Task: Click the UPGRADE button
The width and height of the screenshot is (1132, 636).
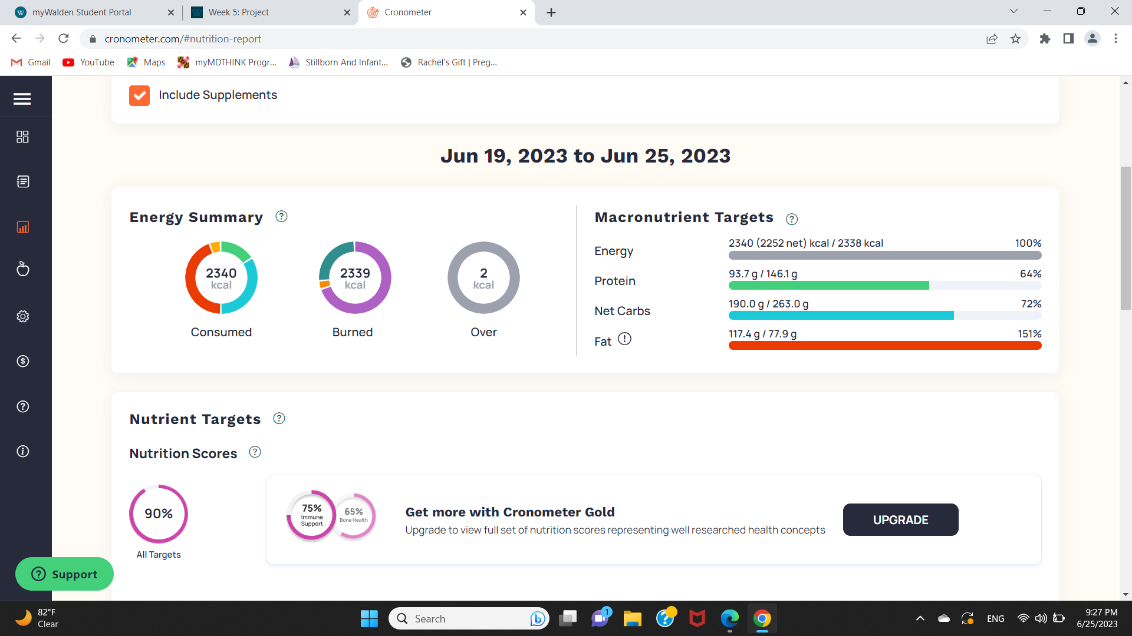Action: tap(900, 520)
